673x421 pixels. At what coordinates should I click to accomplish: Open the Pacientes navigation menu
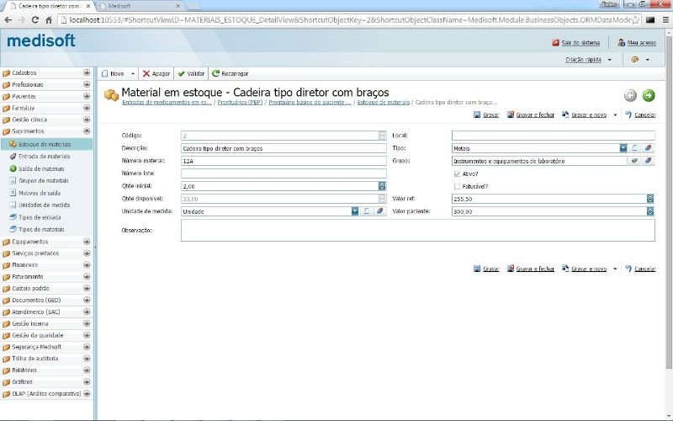click(x=46, y=96)
